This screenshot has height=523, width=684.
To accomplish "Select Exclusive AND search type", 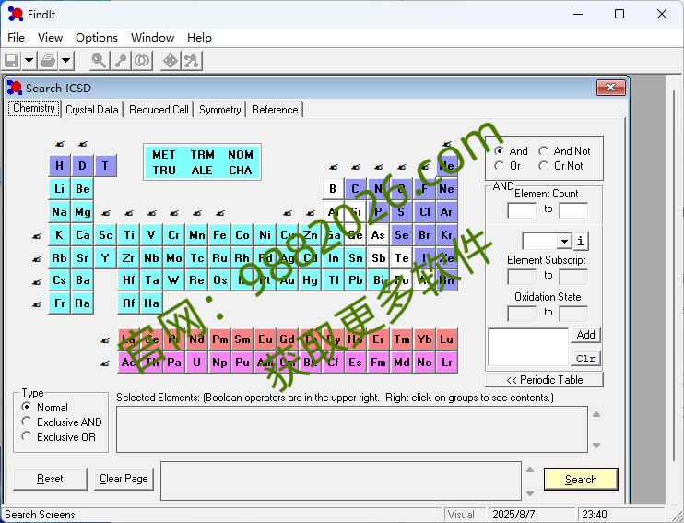I will coord(26,422).
